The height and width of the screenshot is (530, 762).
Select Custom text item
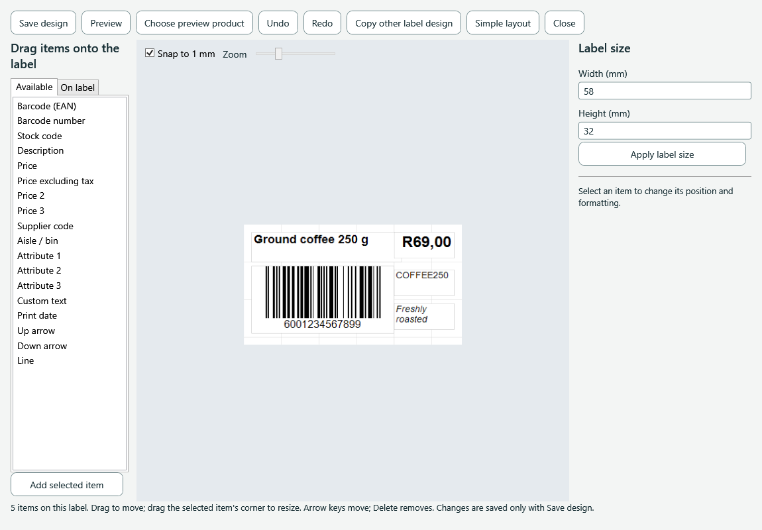click(70, 301)
